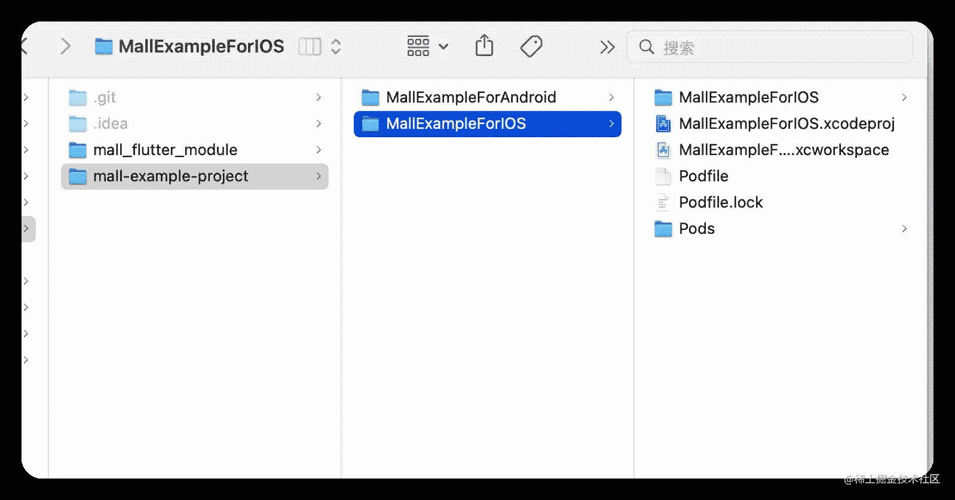The height and width of the screenshot is (500, 955).
Task: Expand the .git folder chevron
Action: point(319,97)
